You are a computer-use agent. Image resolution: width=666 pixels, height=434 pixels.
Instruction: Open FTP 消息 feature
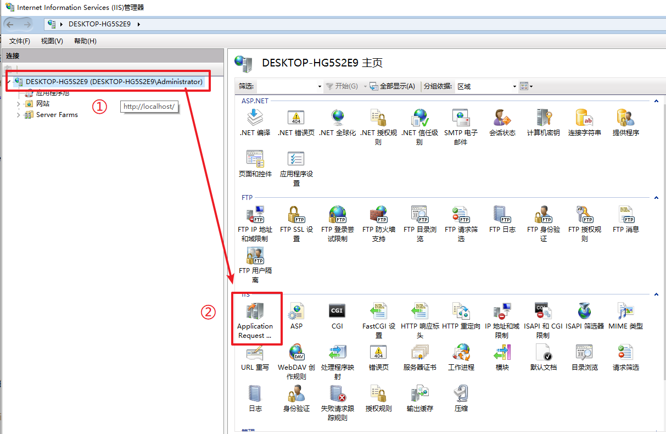pyautogui.click(x=626, y=219)
